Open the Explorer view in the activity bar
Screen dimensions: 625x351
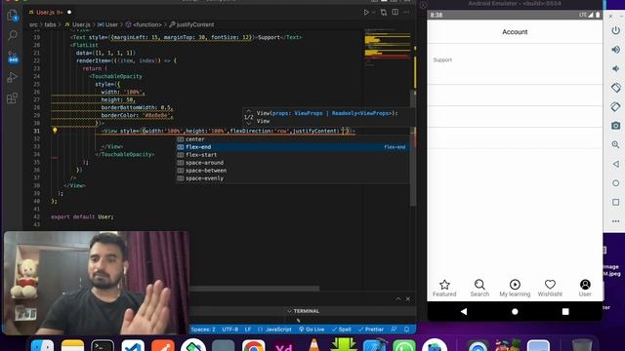pyautogui.click(x=13, y=16)
